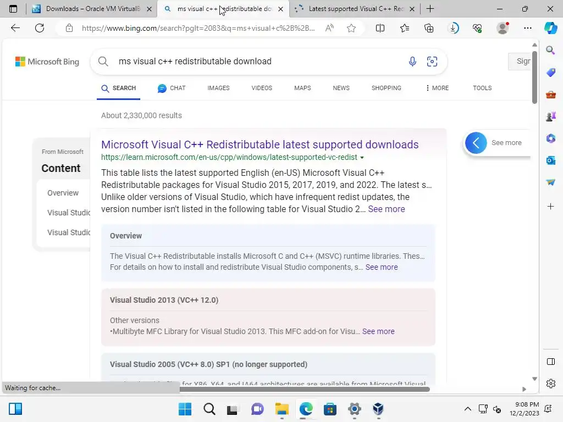View site information lock icon
This screenshot has height=422, width=563.
click(69, 28)
